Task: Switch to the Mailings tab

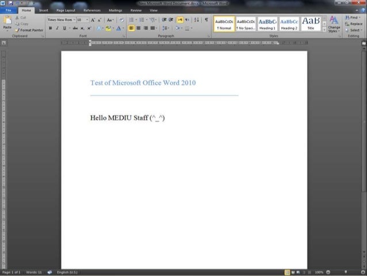Action: (x=116, y=10)
